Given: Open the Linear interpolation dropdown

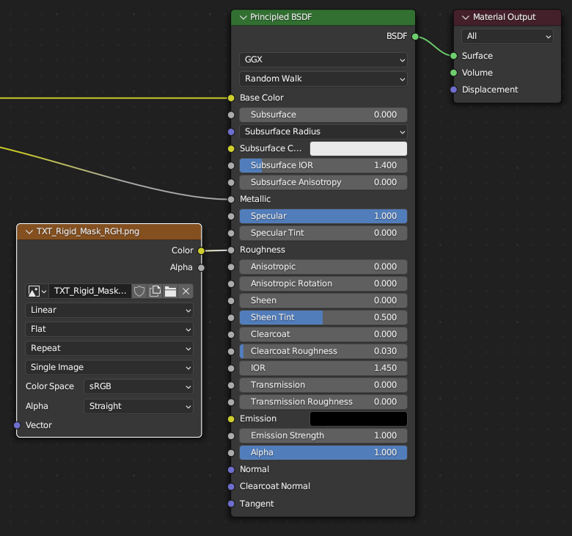Looking at the screenshot, I should pos(109,310).
